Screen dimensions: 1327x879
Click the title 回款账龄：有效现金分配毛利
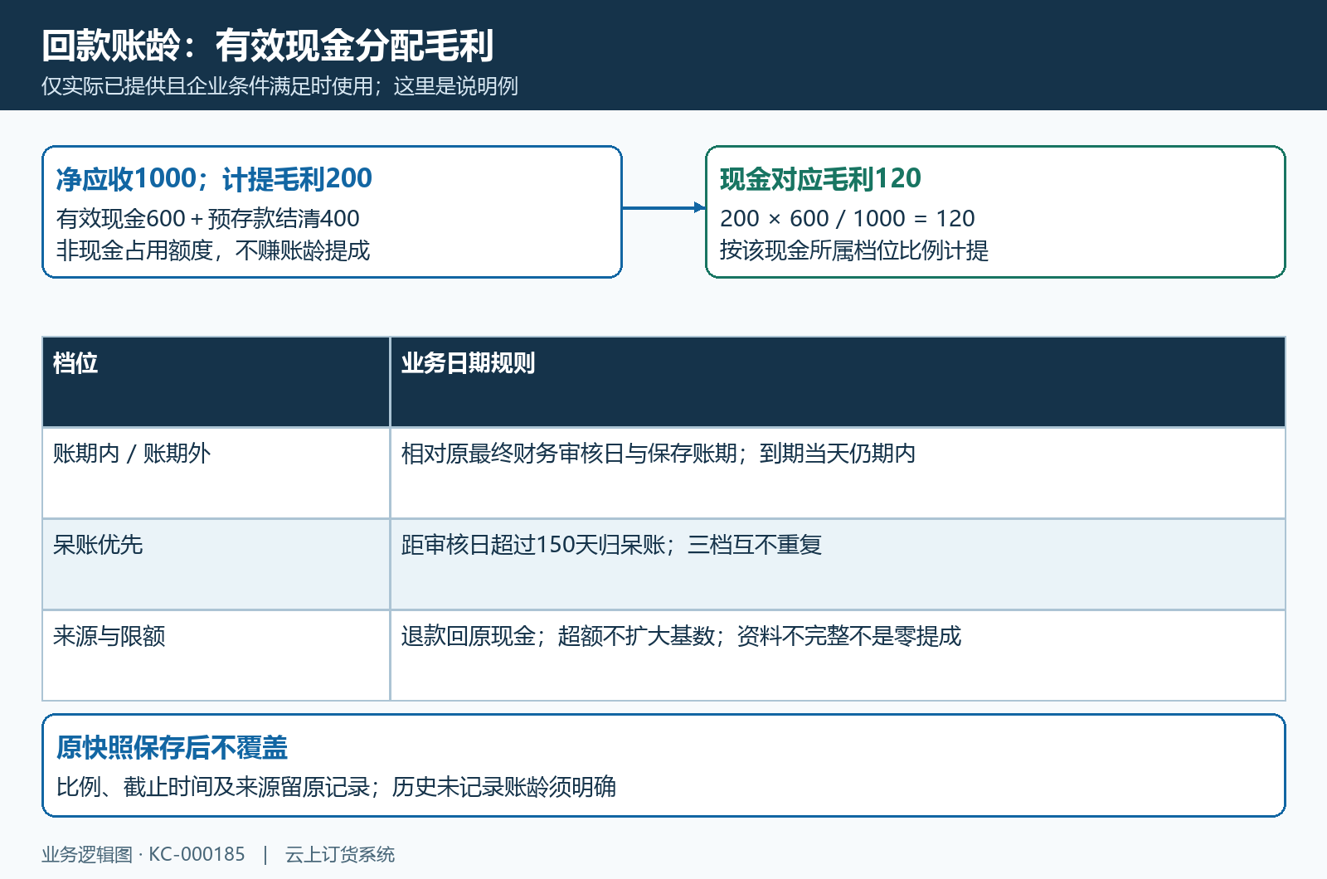point(268,46)
